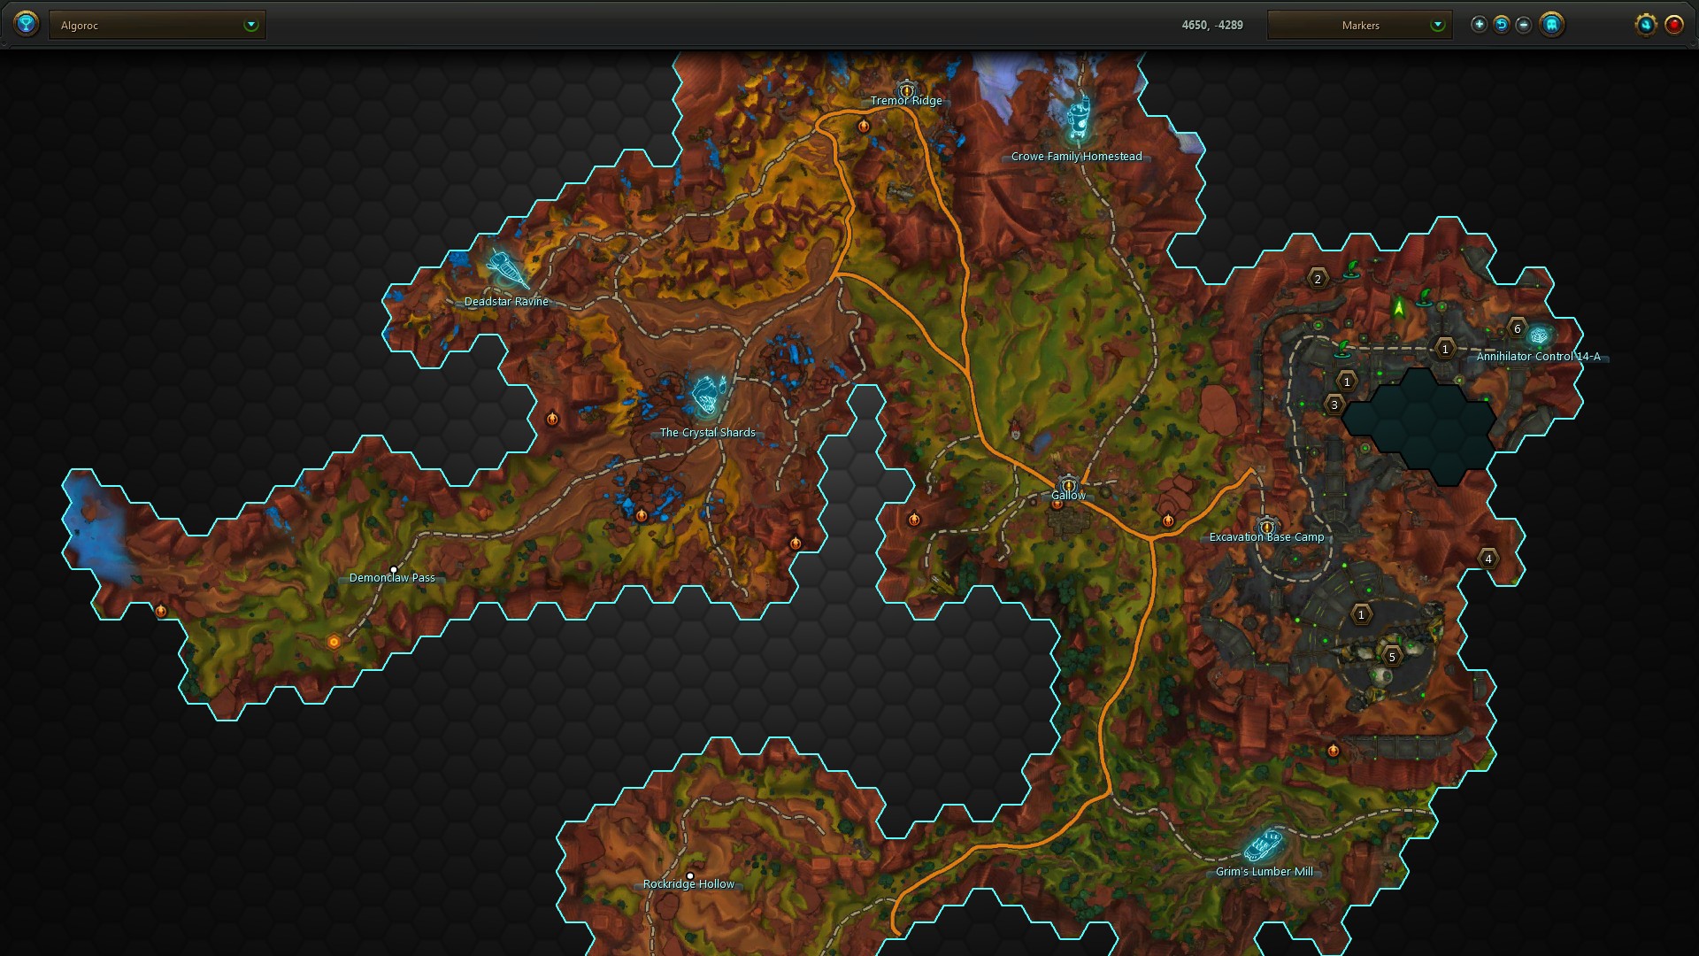Viewport: 1699px width, 956px height.
Task: Click the flame marker on the Excavation Base Camp south road
Action: click(x=1334, y=751)
